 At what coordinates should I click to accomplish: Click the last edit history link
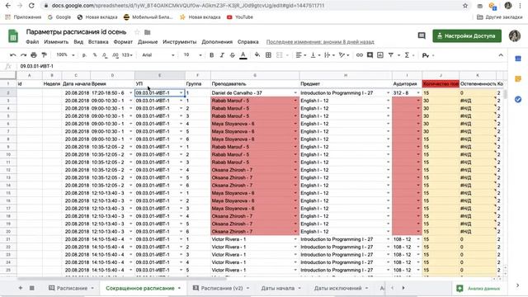pyautogui.click(x=320, y=42)
